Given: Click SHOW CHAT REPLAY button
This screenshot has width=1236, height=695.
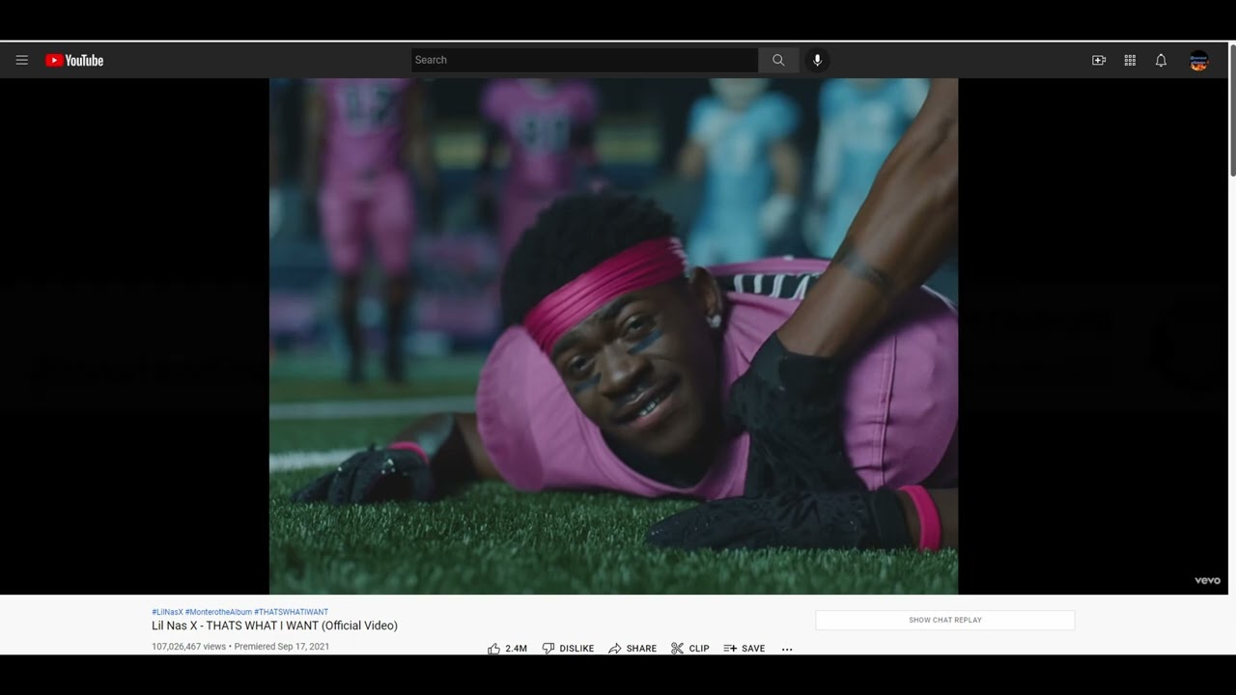Looking at the screenshot, I should pos(945,620).
